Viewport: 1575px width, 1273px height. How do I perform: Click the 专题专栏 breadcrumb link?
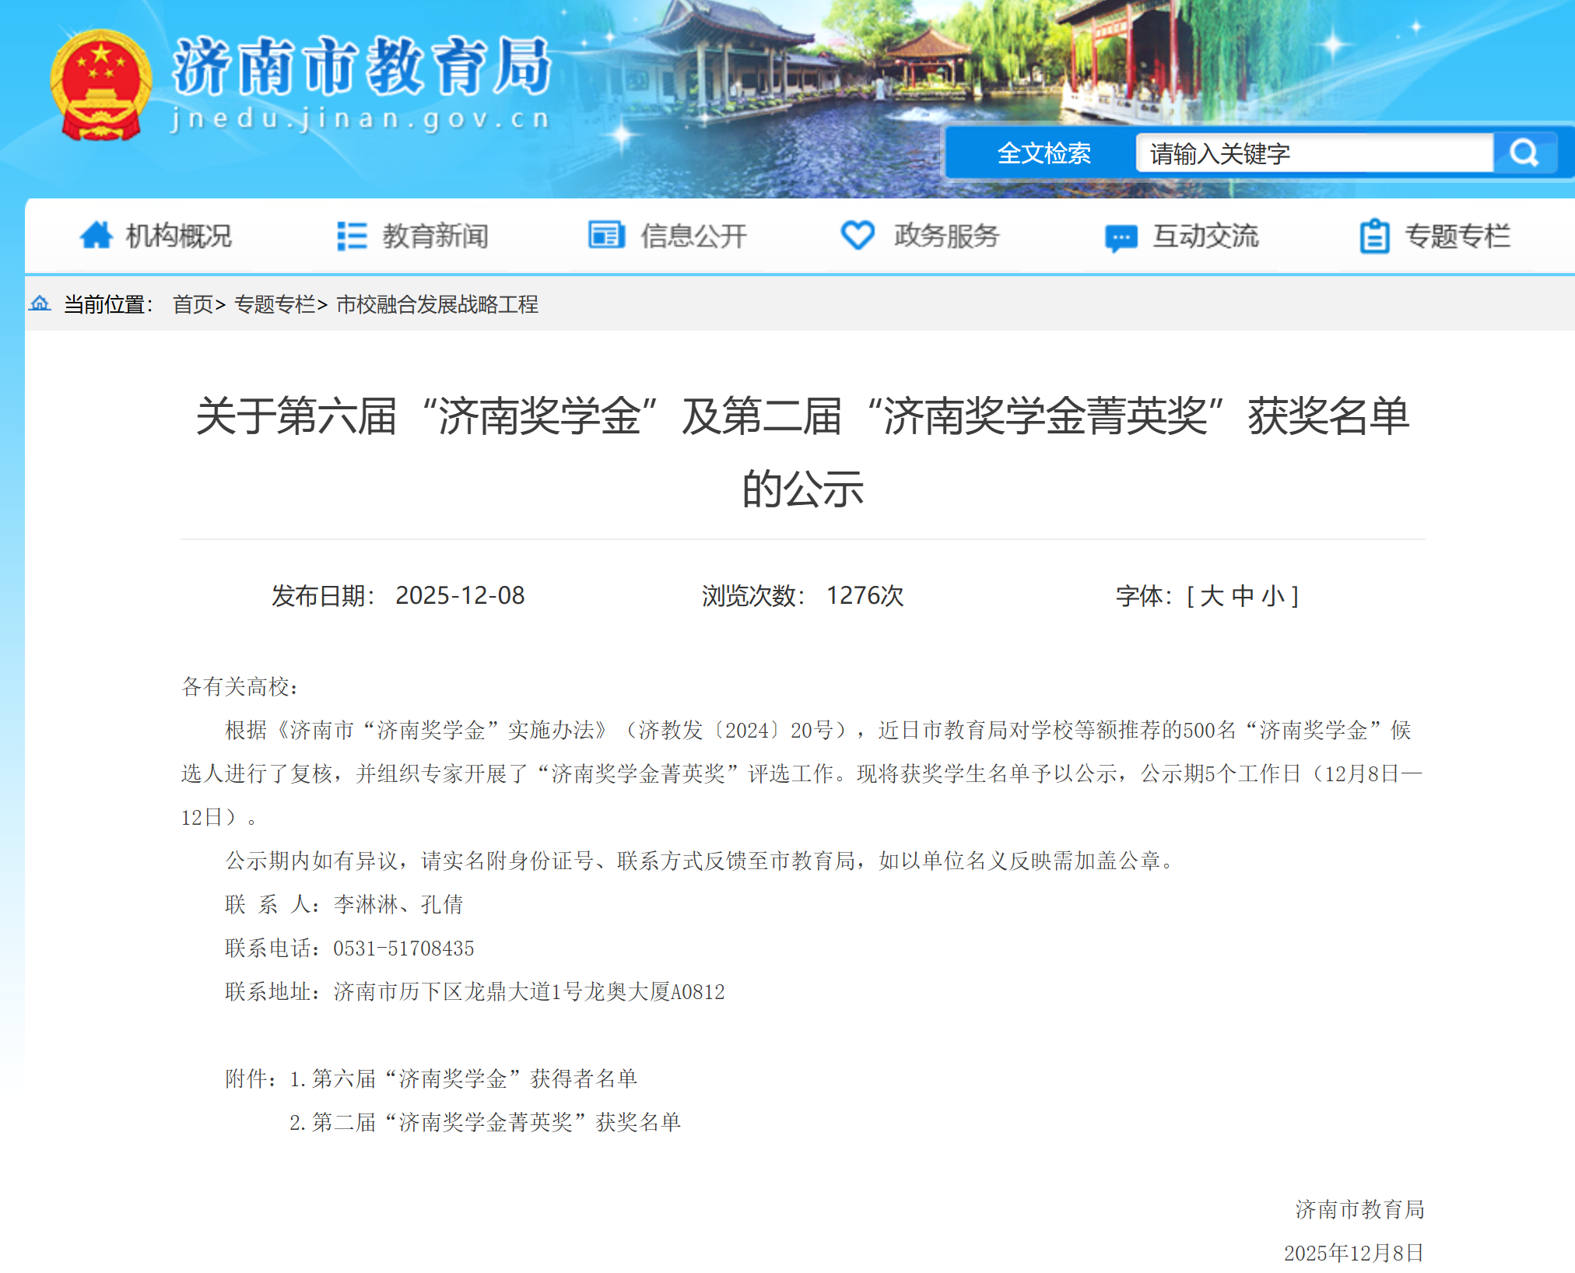[x=274, y=304]
